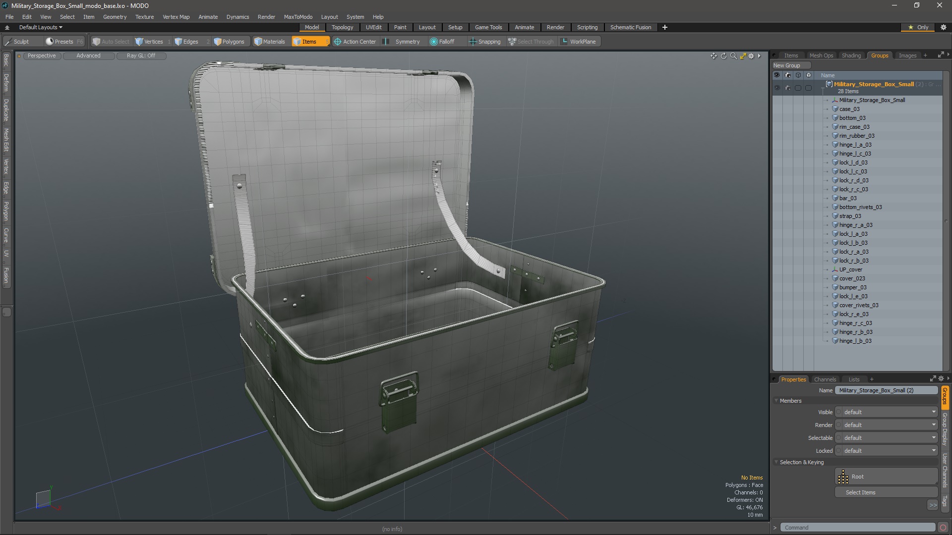Open the Visible dropdown
Image resolution: width=952 pixels, height=535 pixels.
(x=887, y=412)
